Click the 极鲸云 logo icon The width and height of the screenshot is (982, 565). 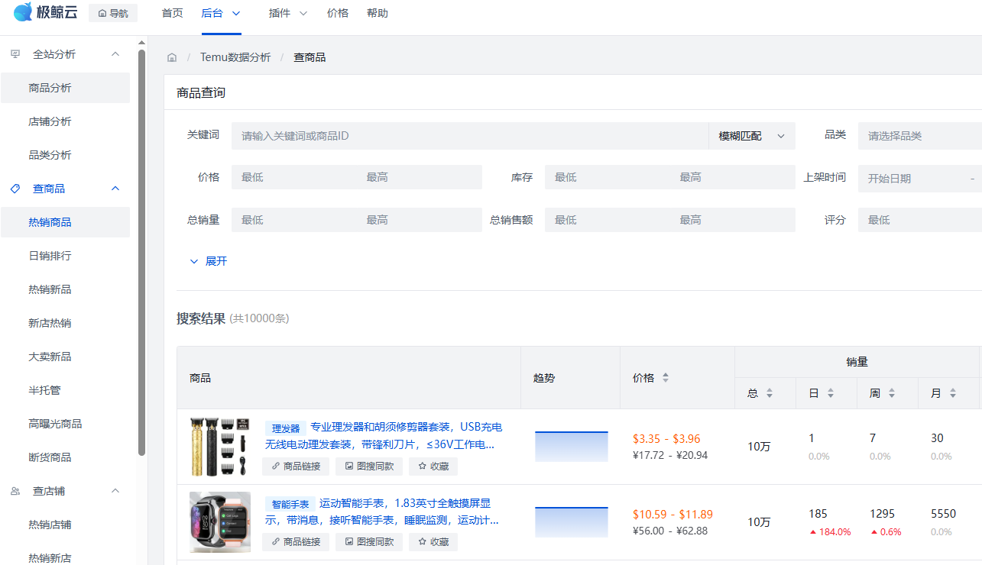click(x=22, y=12)
